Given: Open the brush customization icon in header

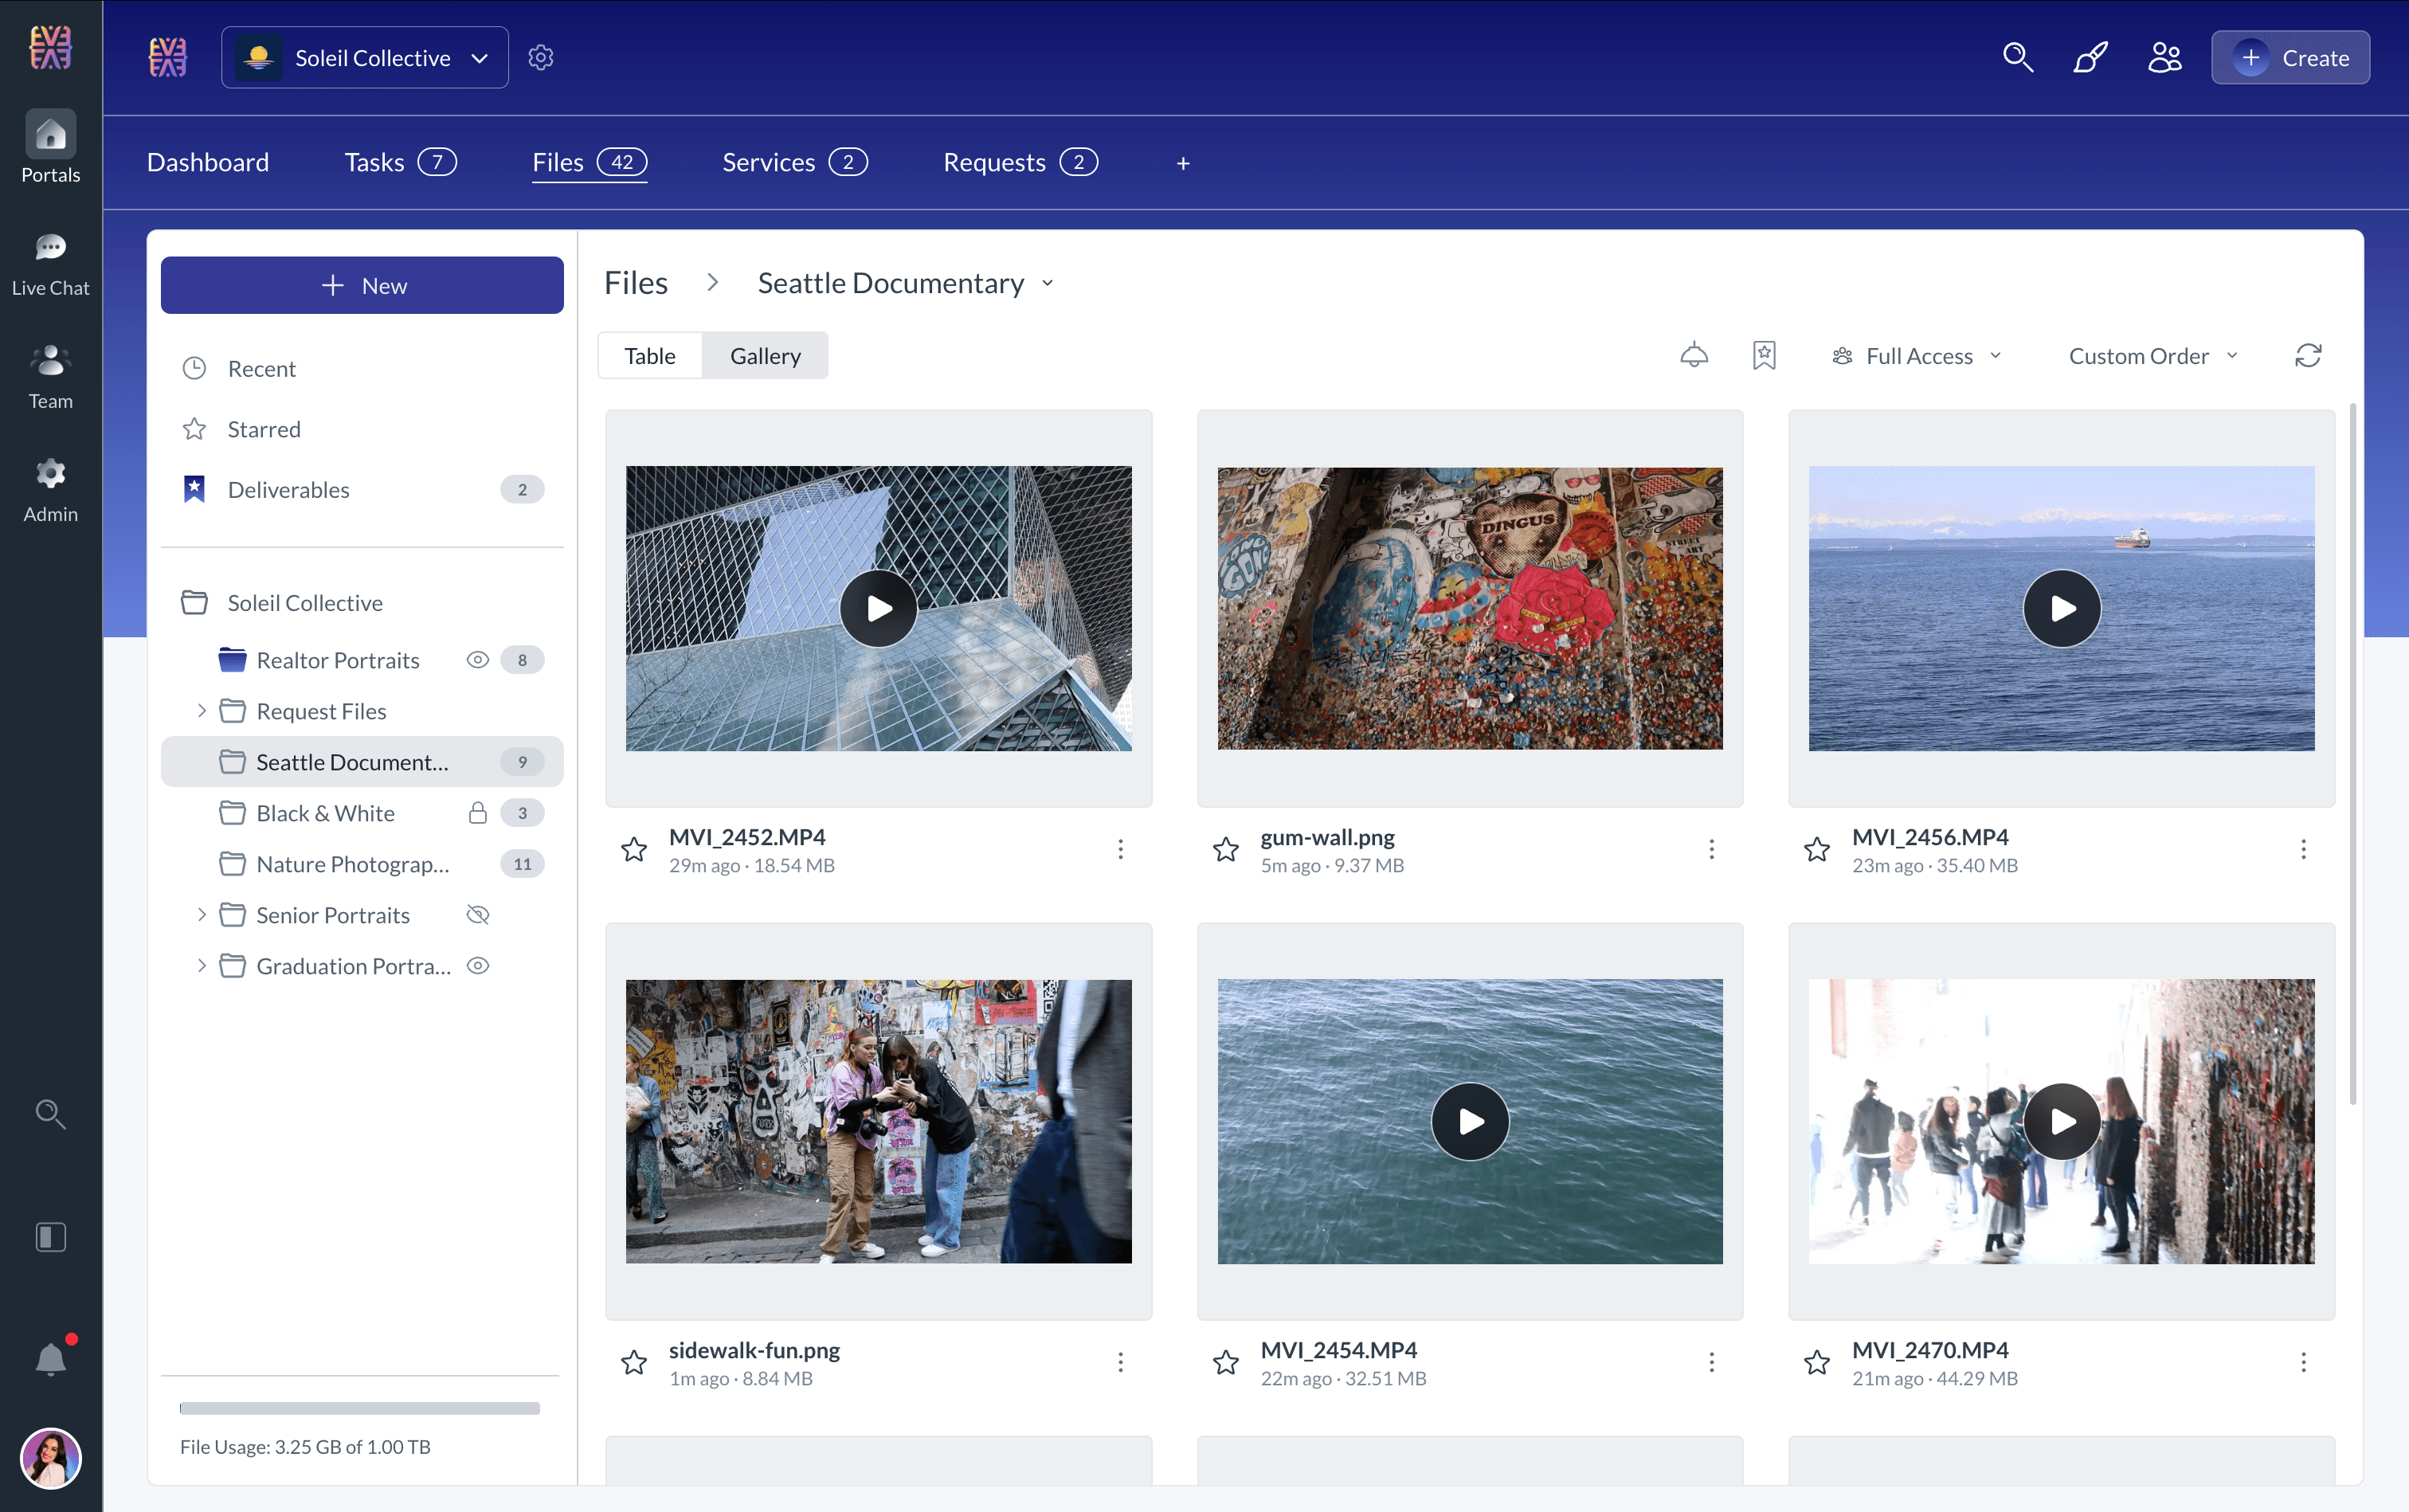Looking at the screenshot, I should coord(2091,58).
